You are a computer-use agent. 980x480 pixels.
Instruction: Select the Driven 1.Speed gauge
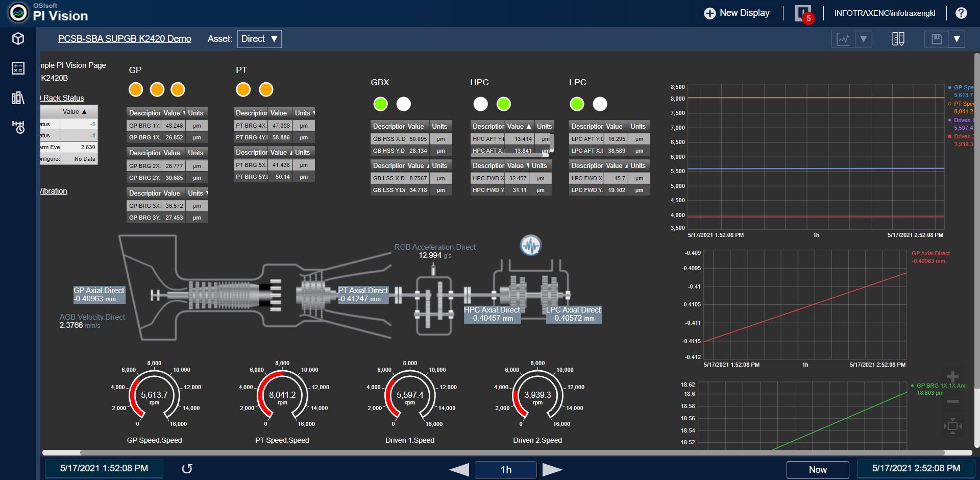pyautogui.click(x=410, y=401)
